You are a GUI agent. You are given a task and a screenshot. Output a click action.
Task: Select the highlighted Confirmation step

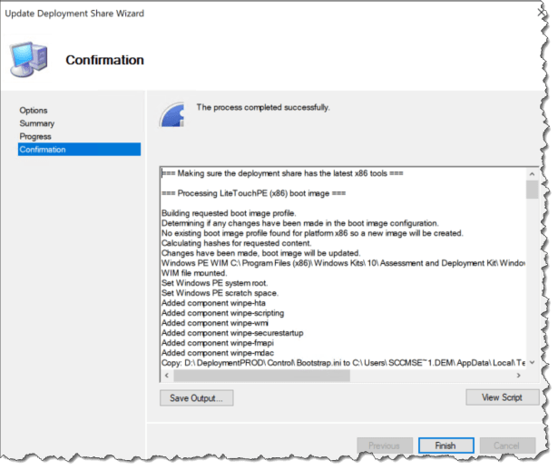point(79,150)
